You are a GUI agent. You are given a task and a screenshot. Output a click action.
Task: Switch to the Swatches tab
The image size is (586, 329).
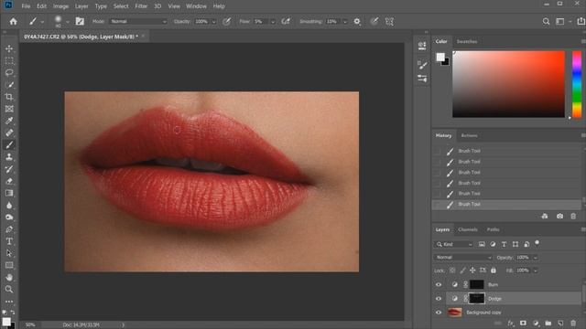click(x=467, y=41)
